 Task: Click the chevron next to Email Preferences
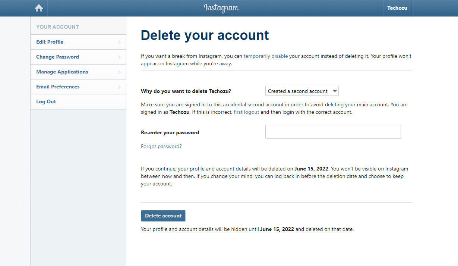[x=120, y=87]
